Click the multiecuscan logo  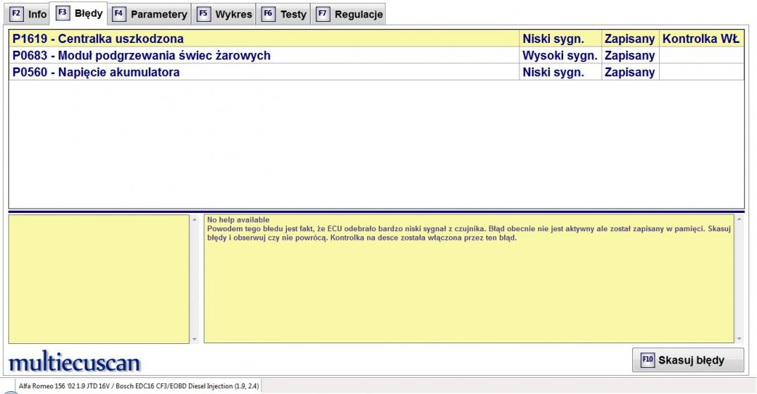tap(74, 362)
